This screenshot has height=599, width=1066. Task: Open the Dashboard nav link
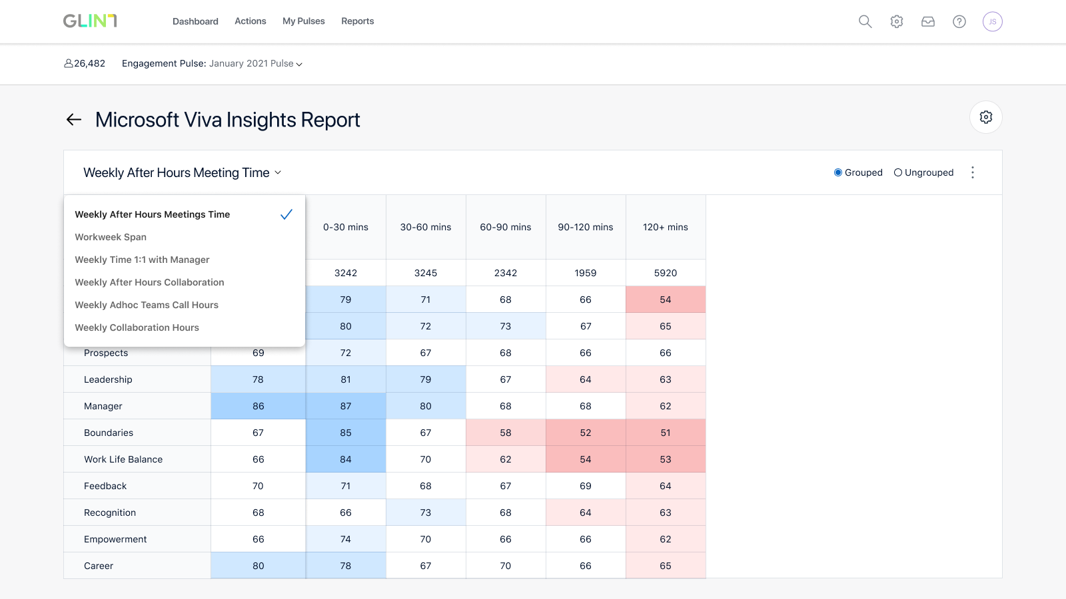click(x=195, y=21)
